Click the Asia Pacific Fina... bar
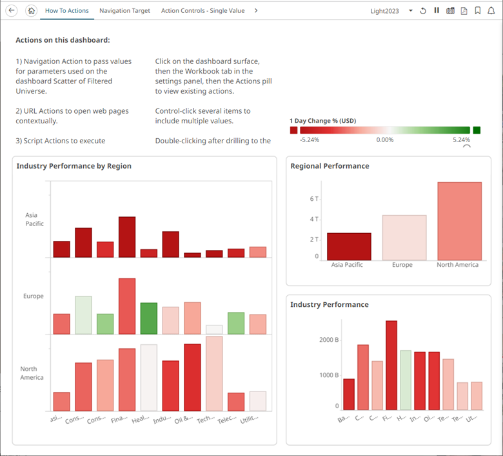This screenshot has height=456, width=503. point(127,237)
